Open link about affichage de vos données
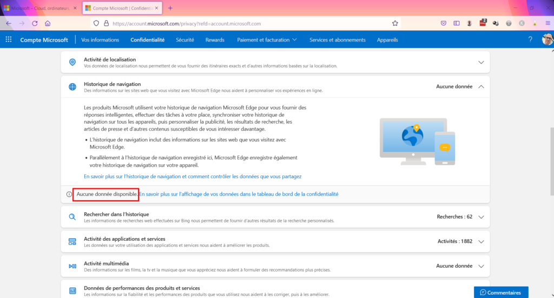This screenshot has height=298, width=554. click(239, 194)
